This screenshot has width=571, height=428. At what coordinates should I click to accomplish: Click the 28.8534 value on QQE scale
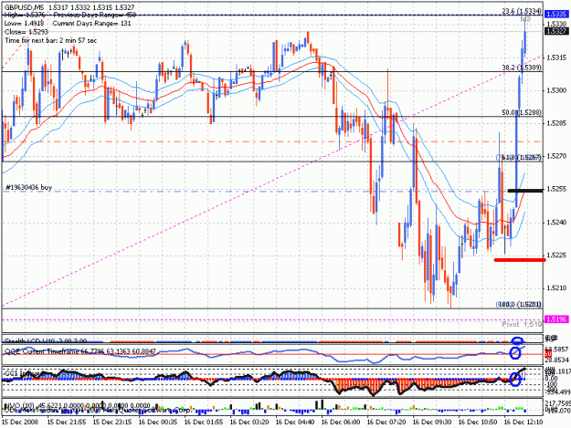(556, 360)
